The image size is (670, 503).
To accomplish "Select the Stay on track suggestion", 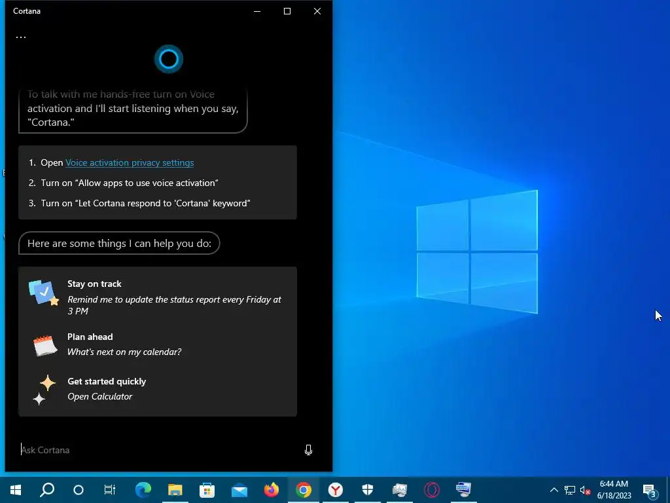I will point(158,297).
